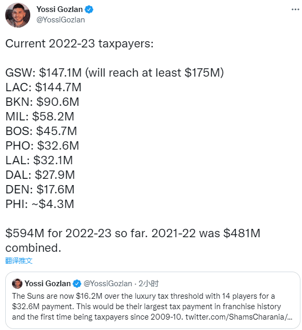Click the 'Current 2022-23 taxpayers:' heading text

tap(79, 44)
